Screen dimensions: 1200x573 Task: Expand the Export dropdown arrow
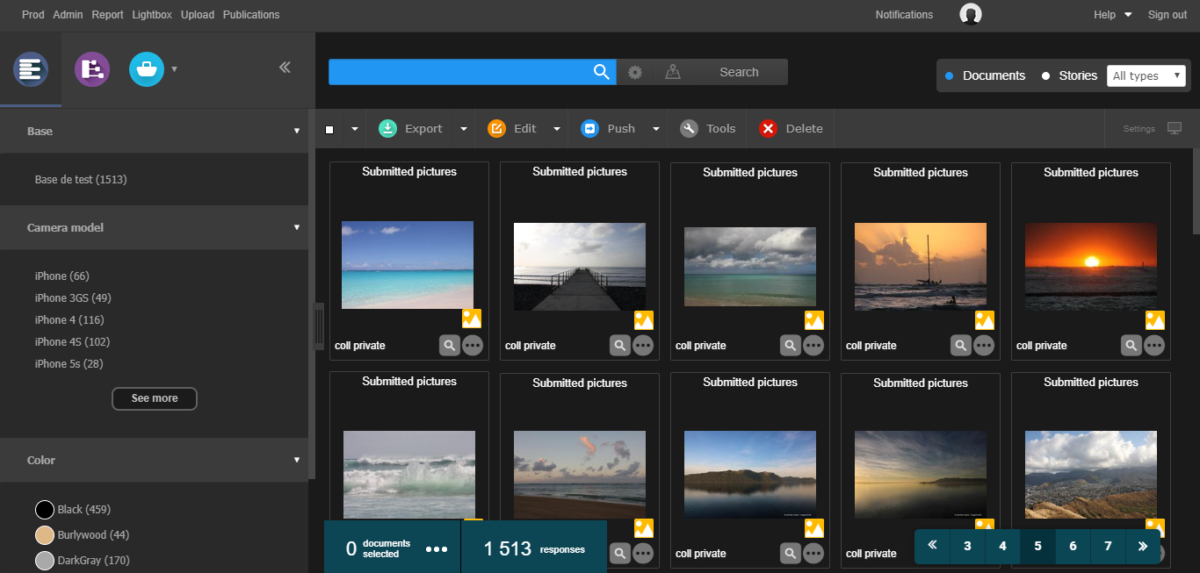[464, 129]
